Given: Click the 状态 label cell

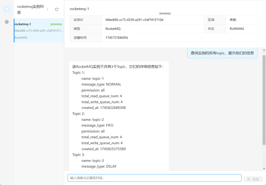Looking at the screenshot, I should tap(215, 29).
